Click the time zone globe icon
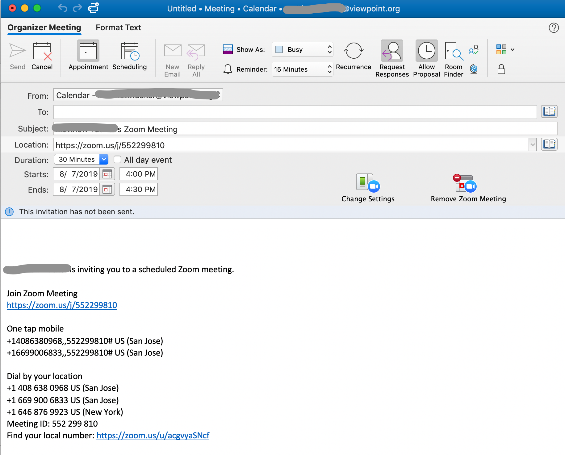The image size is (565, 455). 474,69
